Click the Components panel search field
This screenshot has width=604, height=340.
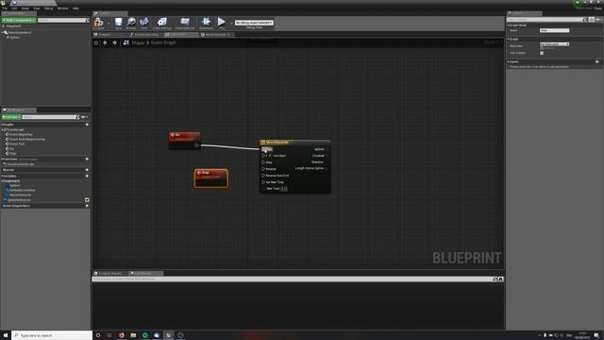point(63,20)
